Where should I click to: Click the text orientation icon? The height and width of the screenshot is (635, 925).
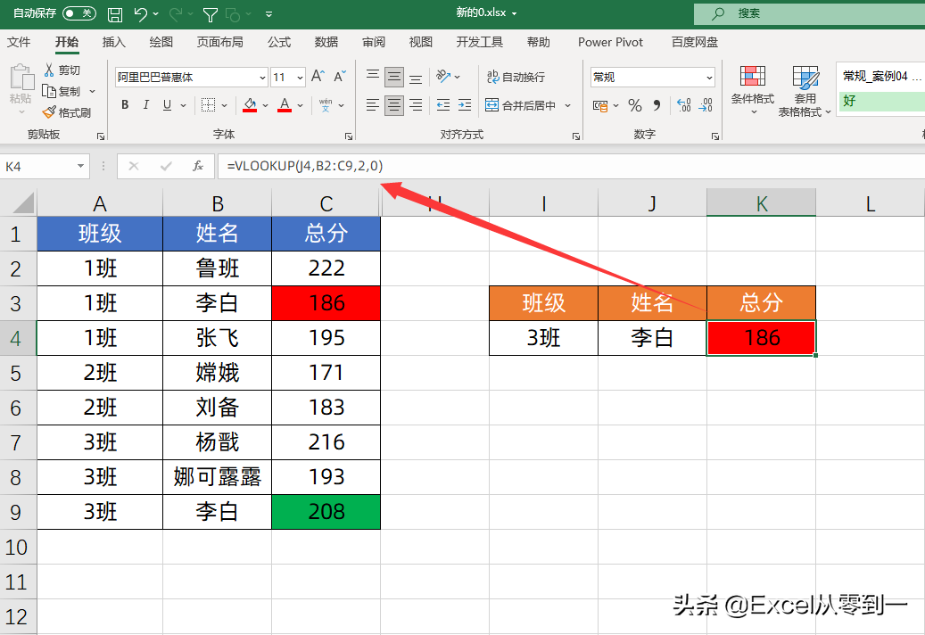tap(443, 76)
